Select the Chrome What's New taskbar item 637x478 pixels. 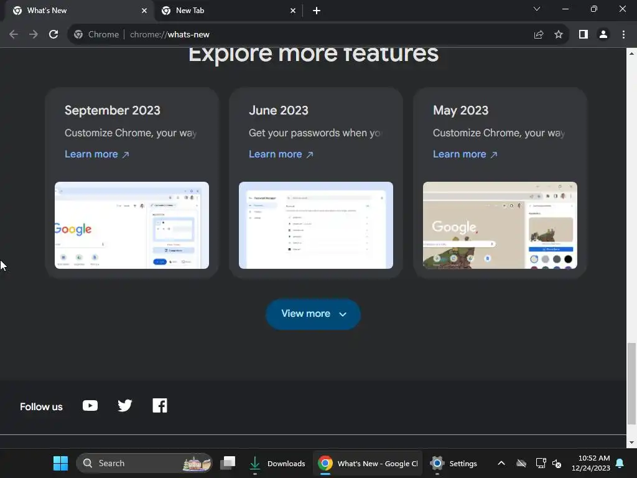[x=368, y=463]
